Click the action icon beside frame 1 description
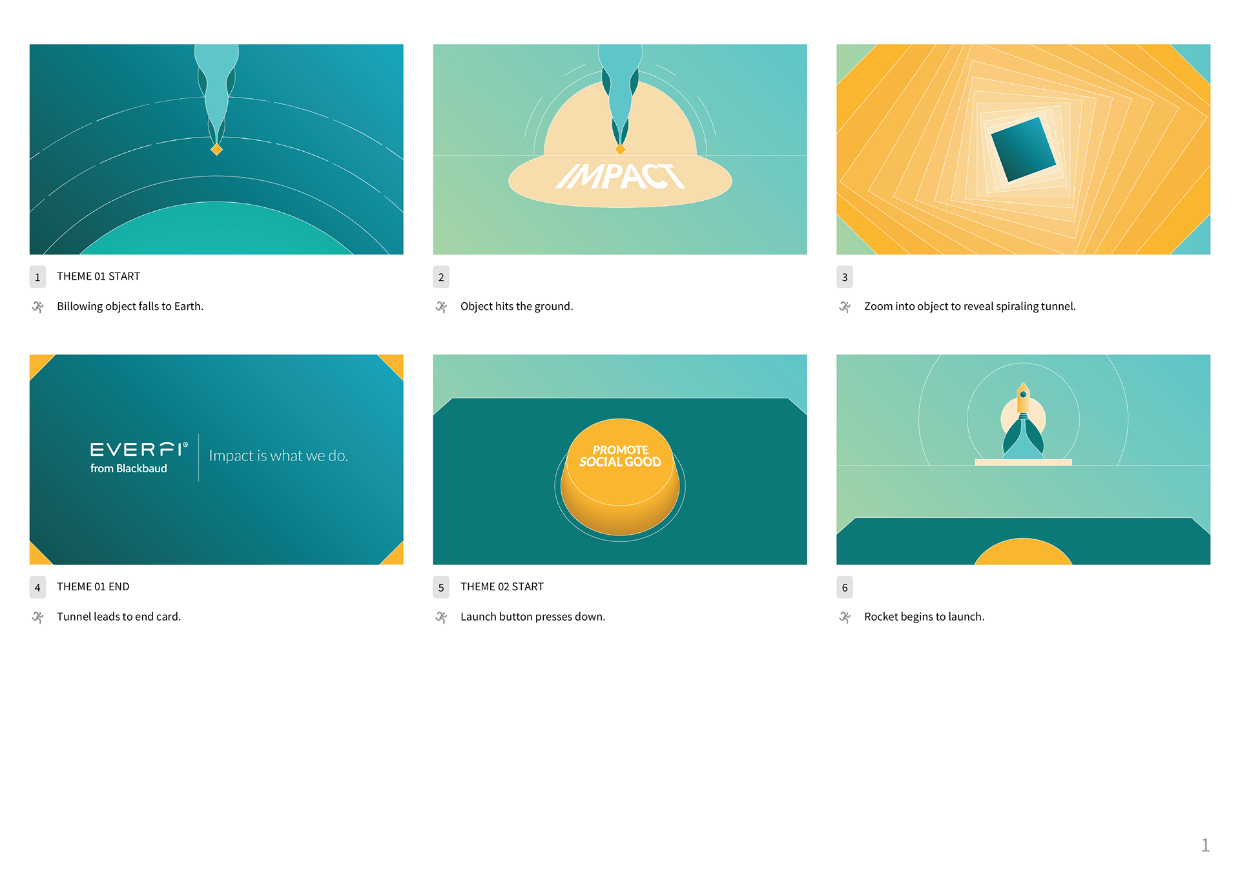1240x877 pixels. 38,307
